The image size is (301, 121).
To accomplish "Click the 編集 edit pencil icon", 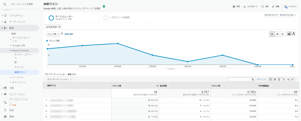I will click(x=273, y=6).
